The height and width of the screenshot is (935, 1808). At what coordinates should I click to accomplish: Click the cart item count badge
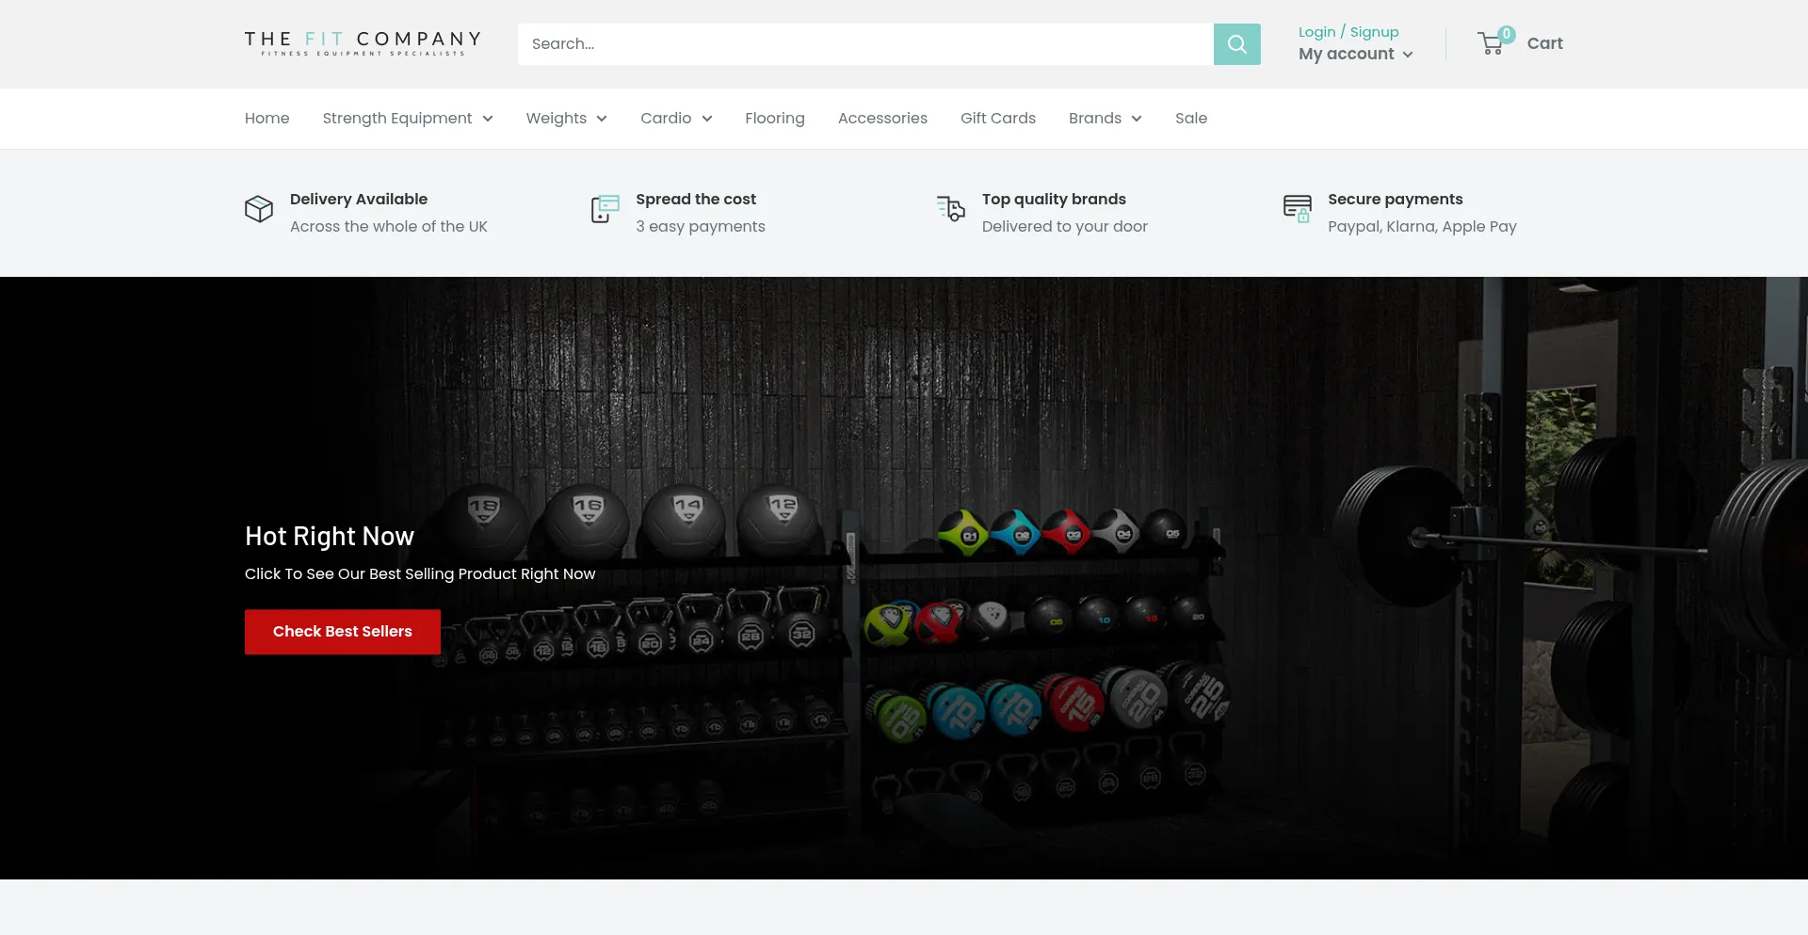(1507, 34)
